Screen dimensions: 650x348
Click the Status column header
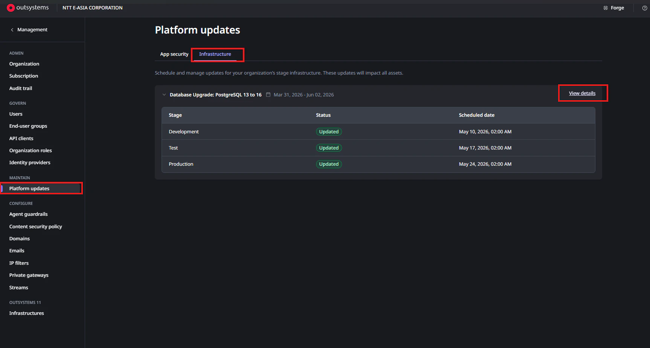pos(323,115)
